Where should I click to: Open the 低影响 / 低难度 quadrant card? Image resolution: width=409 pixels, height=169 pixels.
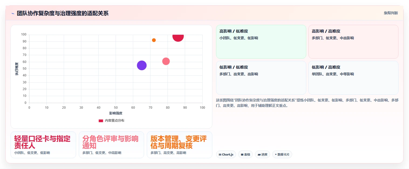tap(261, 78)
